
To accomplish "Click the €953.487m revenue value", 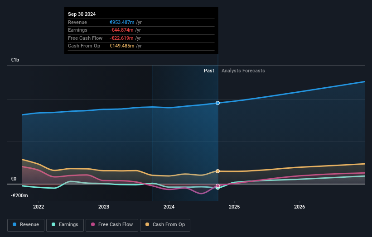I will point(122,22).
